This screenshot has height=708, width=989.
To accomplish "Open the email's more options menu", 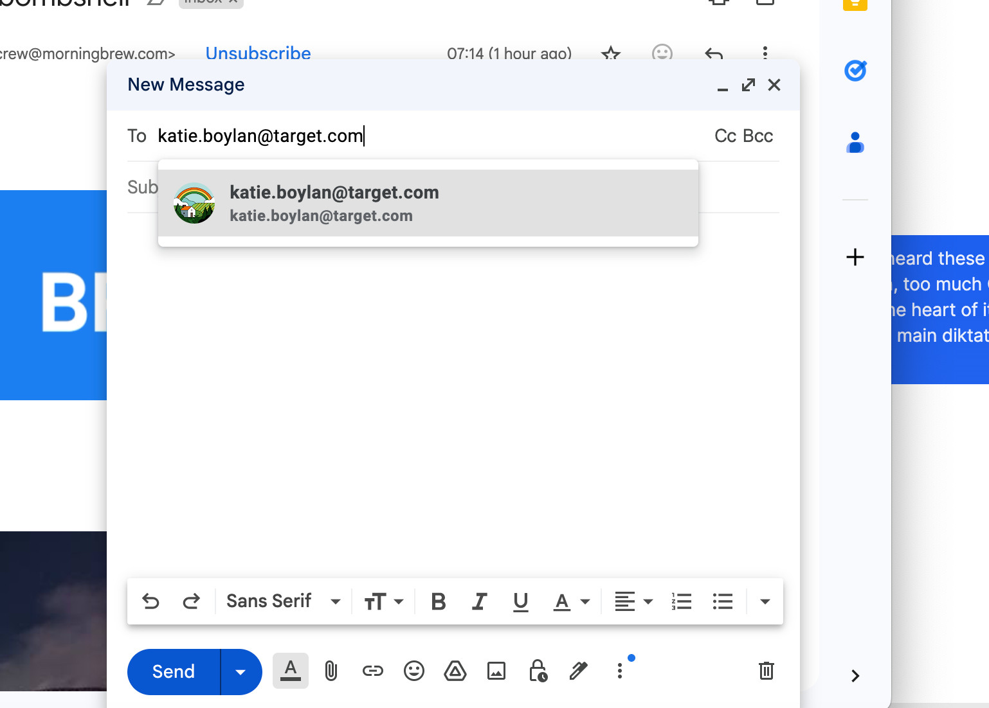I will [x=765, y=53].
